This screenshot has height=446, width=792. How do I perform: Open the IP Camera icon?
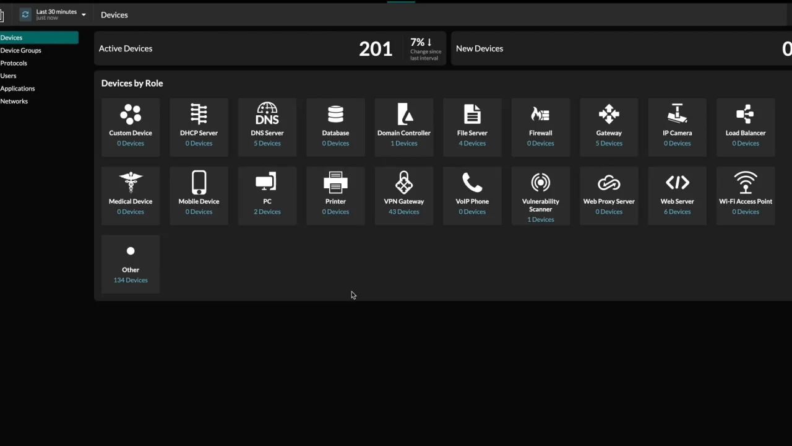tap(678, 114)
